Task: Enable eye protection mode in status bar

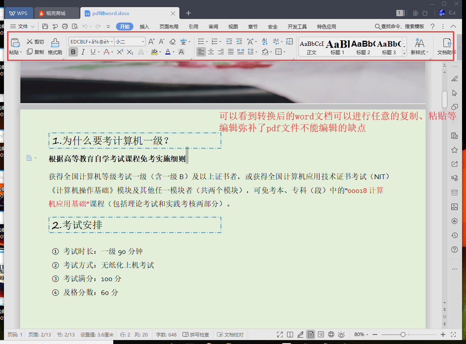Action: click(x=341, y=335)
